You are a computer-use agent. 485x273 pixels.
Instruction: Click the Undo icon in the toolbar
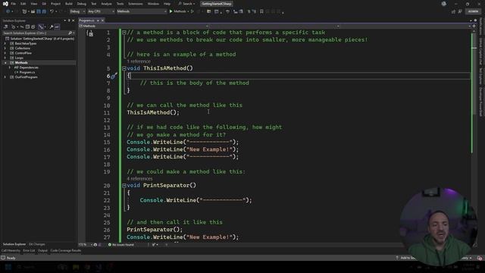pyautogui.click(x=52, y=11)
